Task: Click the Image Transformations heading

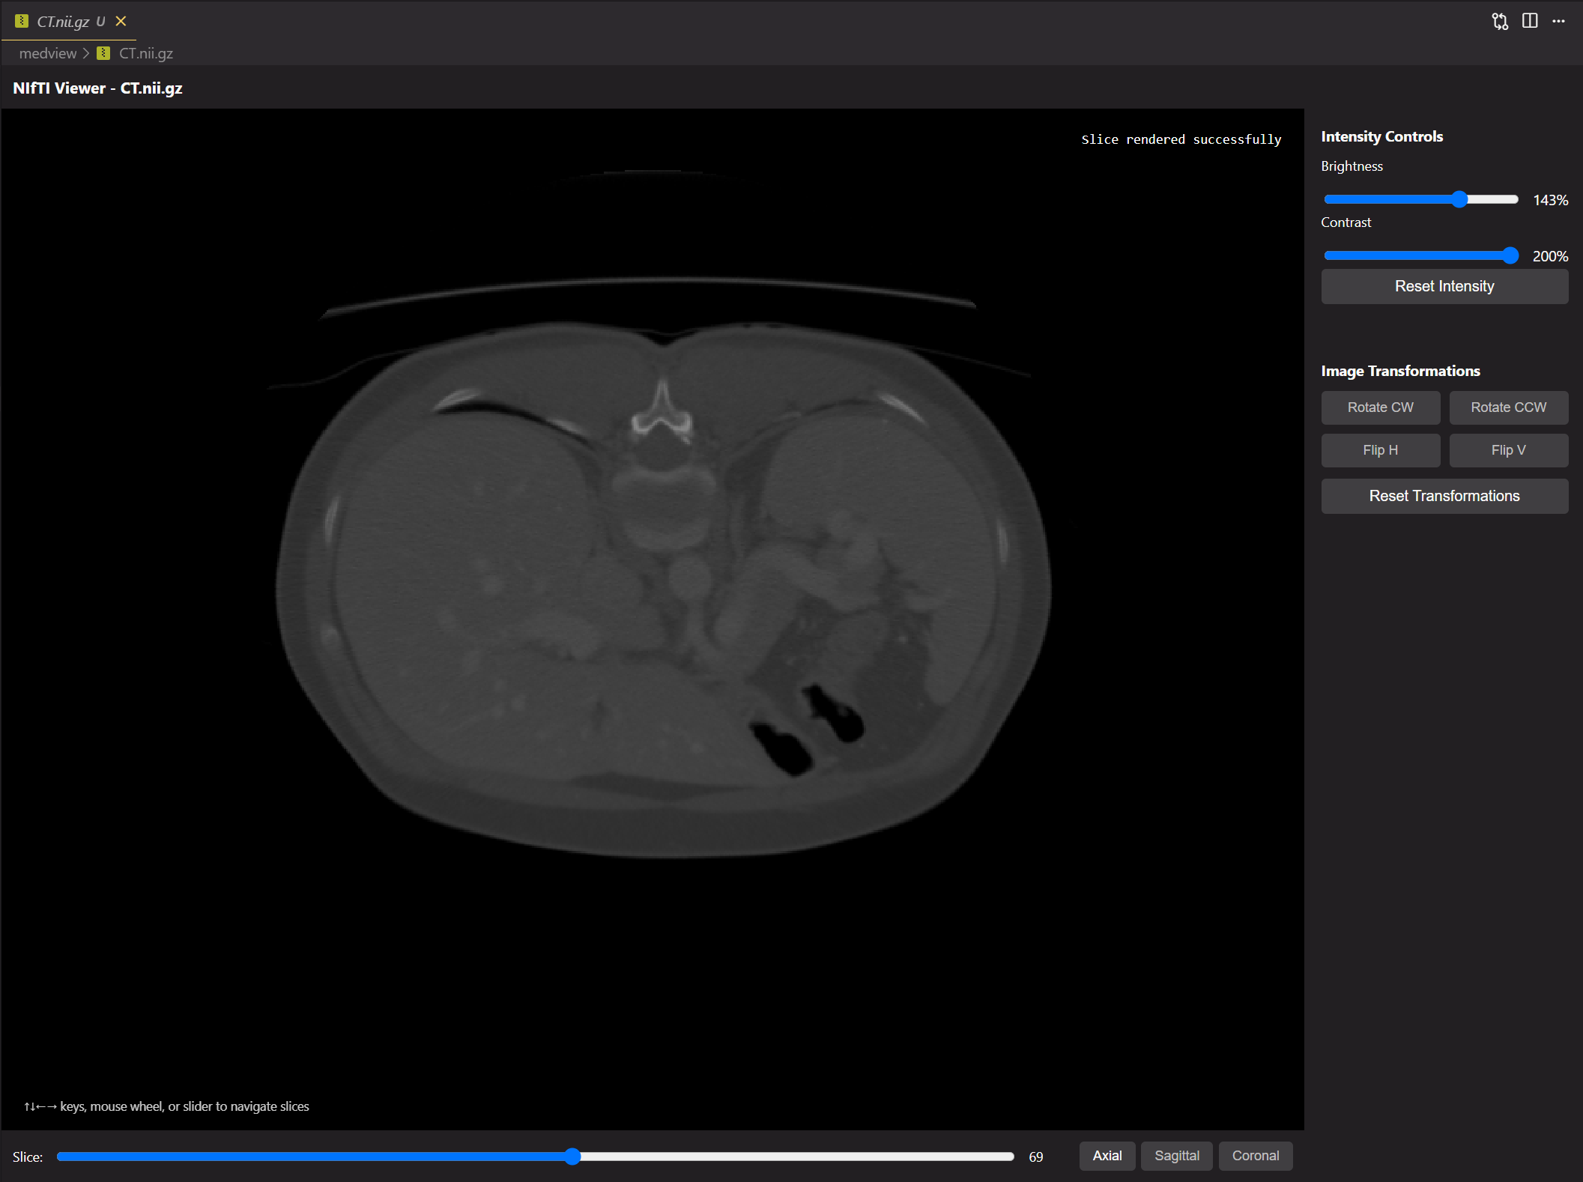Action: click(1400, 371)
